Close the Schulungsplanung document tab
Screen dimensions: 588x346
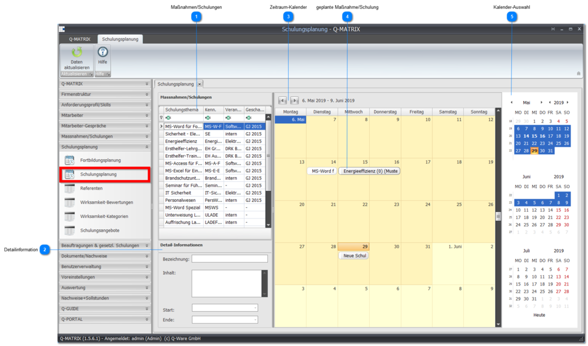pyautogui.click(x=200, y=84)
